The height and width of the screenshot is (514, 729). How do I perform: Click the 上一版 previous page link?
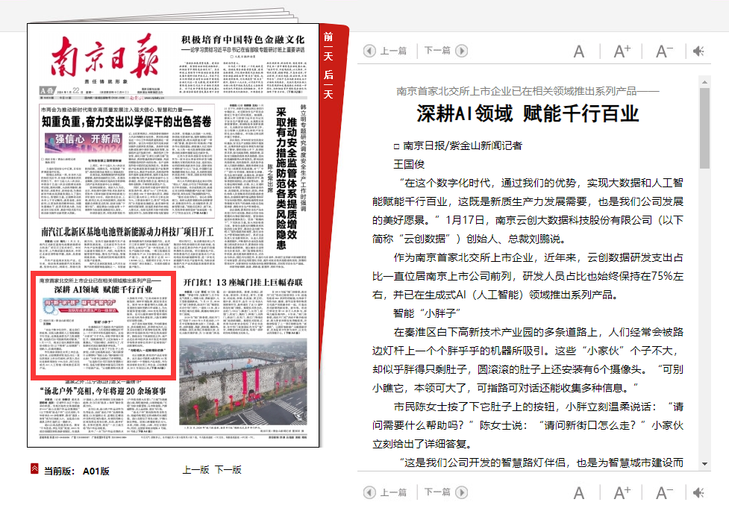coord(195,470)
